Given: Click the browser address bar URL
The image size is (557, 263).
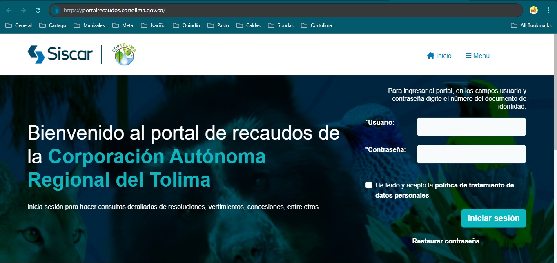Looking at the screenshot, I should 114,10.
